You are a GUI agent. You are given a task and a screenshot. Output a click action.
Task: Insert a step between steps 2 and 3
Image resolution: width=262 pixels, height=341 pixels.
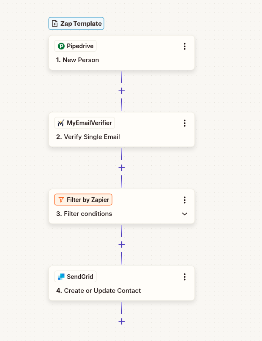[x=122, y=167]
